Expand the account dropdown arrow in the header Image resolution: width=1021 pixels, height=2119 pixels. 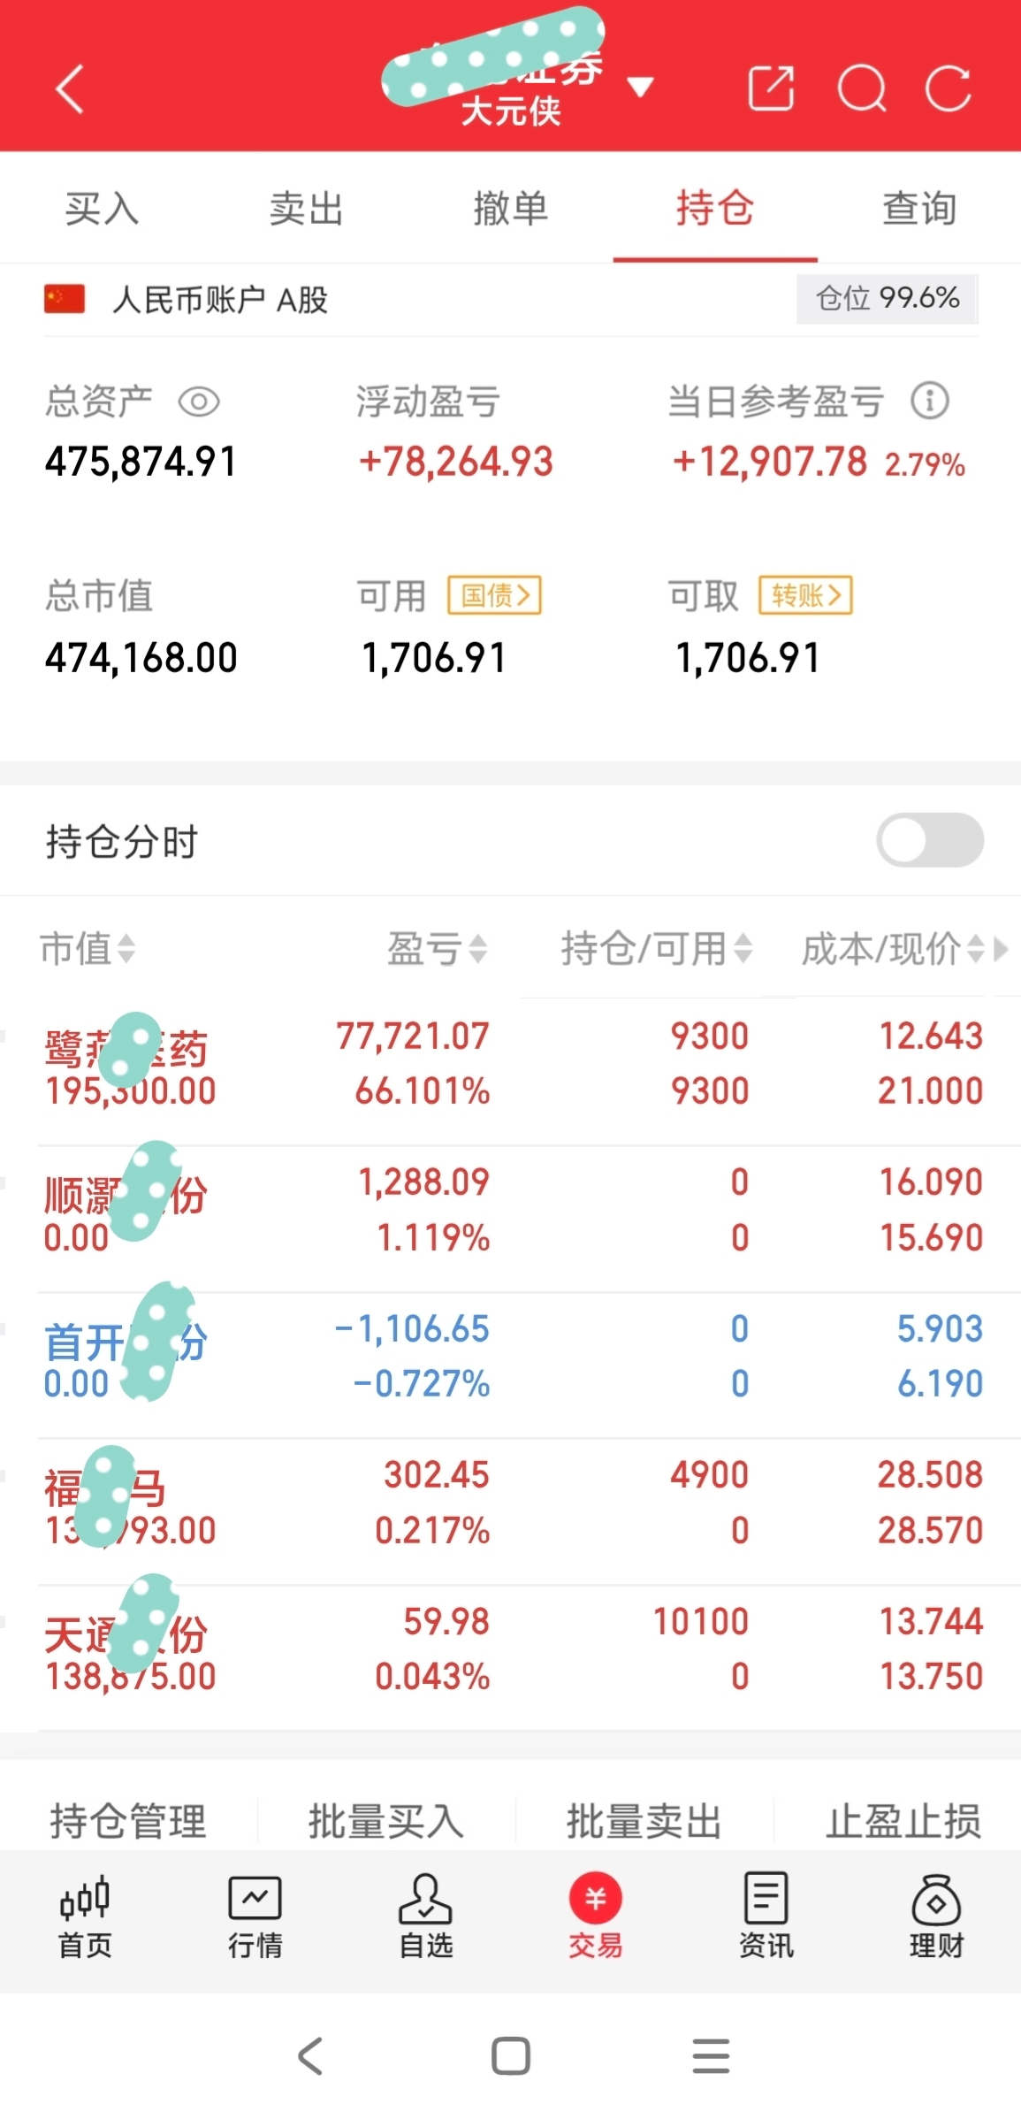click(x=640, y=87)
